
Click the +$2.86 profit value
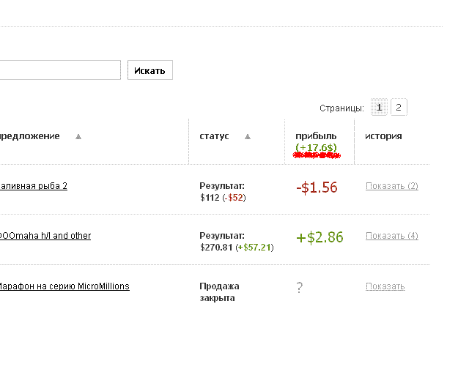[x=320, y=237]
